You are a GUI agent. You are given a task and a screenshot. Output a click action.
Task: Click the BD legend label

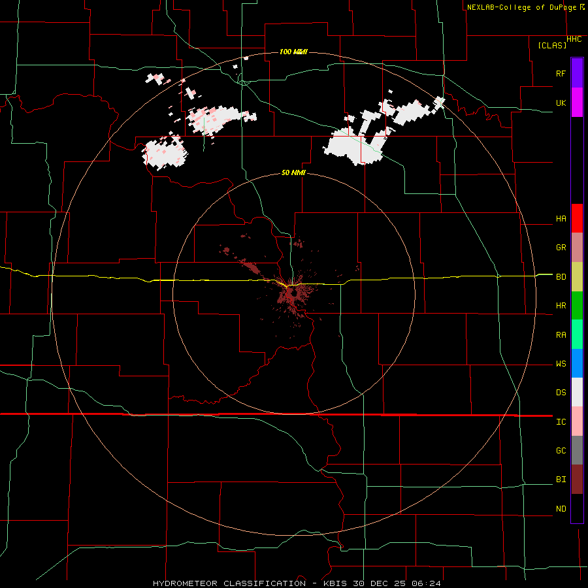point(561,277)
